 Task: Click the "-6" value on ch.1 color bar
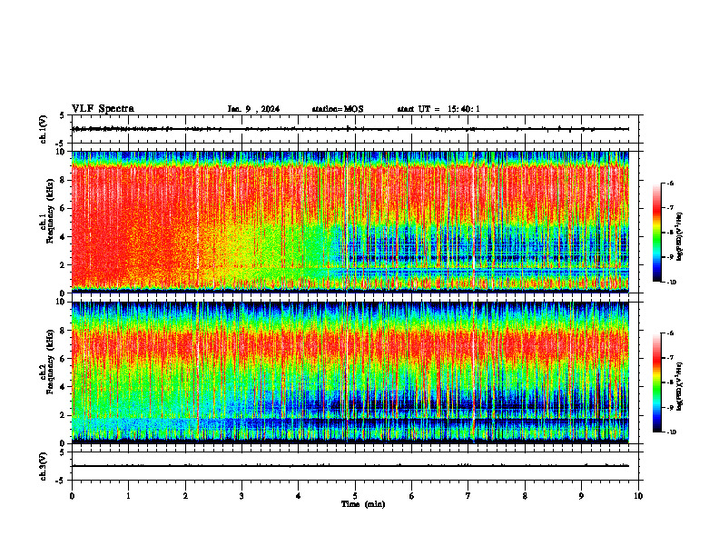[670, 183]
